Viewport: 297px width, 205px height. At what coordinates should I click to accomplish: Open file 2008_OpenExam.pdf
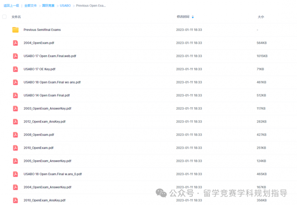pyautogui.click(x=39, y=135)
